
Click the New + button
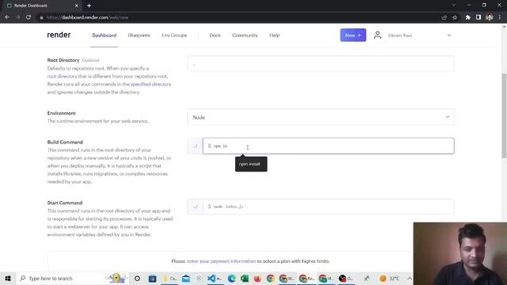(353, 35)
